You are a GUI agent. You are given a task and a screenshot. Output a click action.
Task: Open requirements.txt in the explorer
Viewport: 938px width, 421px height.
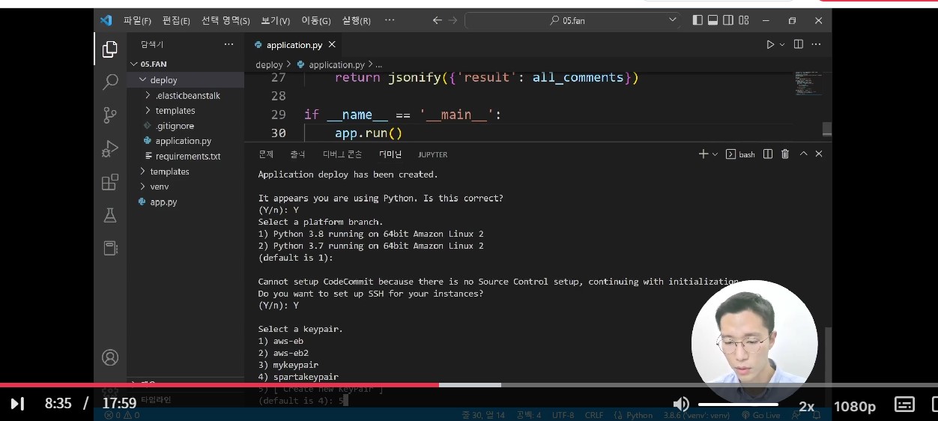coord(186,156)
